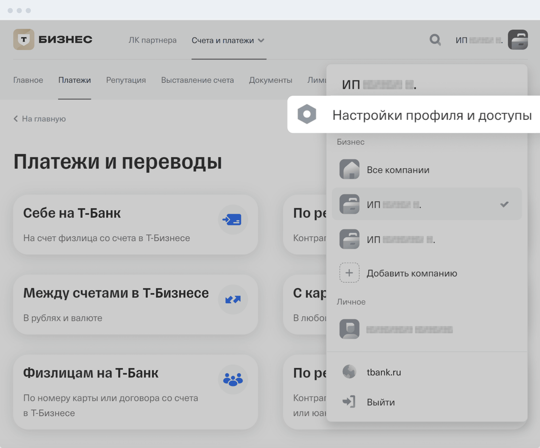Viewport: 540px width, 448px height.
Task: Click Личное section label in menu
Action: click(x=351, y=302)
